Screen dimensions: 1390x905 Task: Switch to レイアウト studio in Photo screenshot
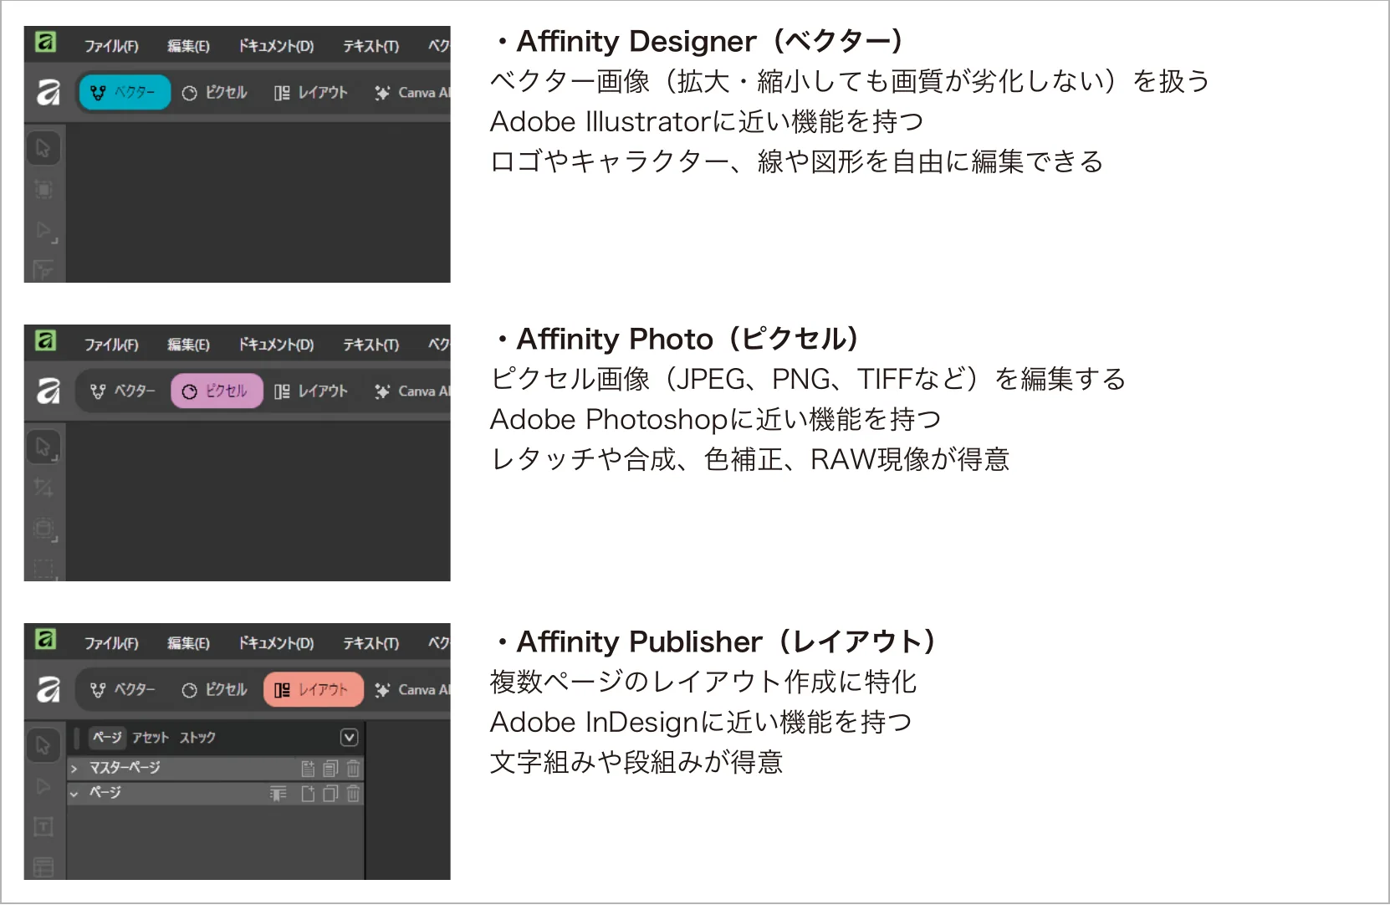click(311, 391)
